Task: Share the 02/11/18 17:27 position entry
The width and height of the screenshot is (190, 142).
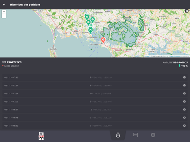Action: pyautogui.click(x=184, y=85)
